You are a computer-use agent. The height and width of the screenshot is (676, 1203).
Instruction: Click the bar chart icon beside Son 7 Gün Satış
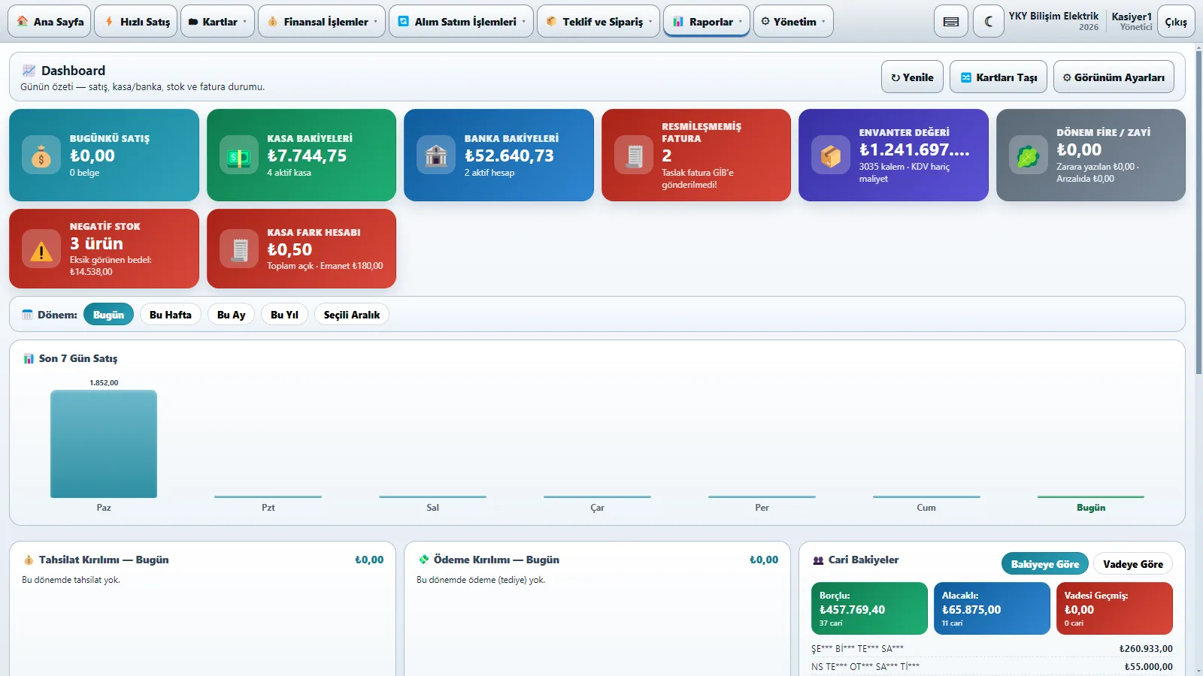point(29,359)
